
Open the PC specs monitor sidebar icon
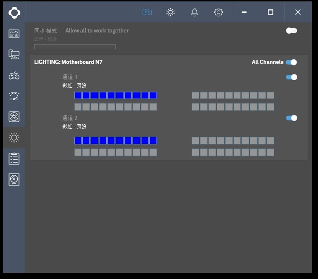tap(14, 54)
